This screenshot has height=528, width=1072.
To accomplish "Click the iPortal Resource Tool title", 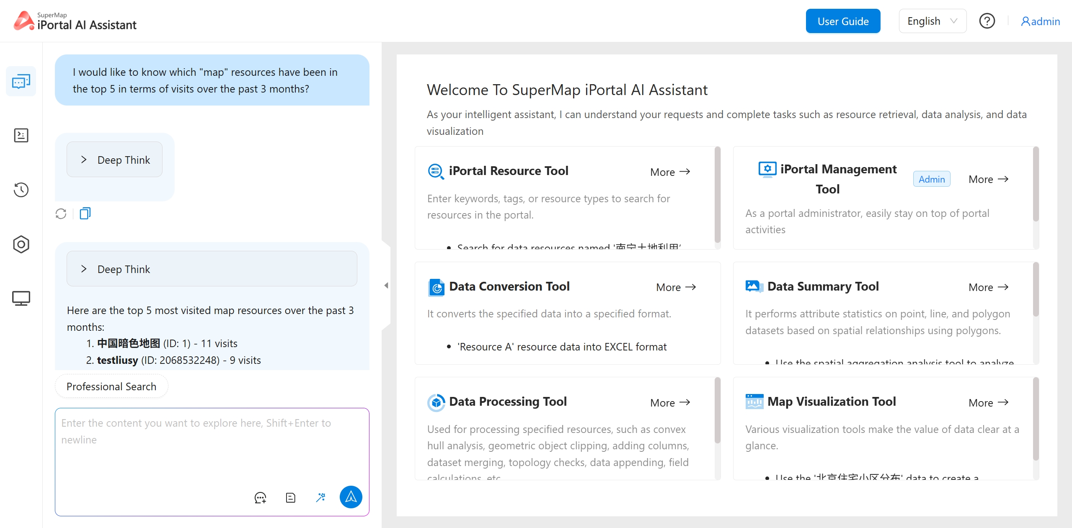I will click(x=509, y=171).
